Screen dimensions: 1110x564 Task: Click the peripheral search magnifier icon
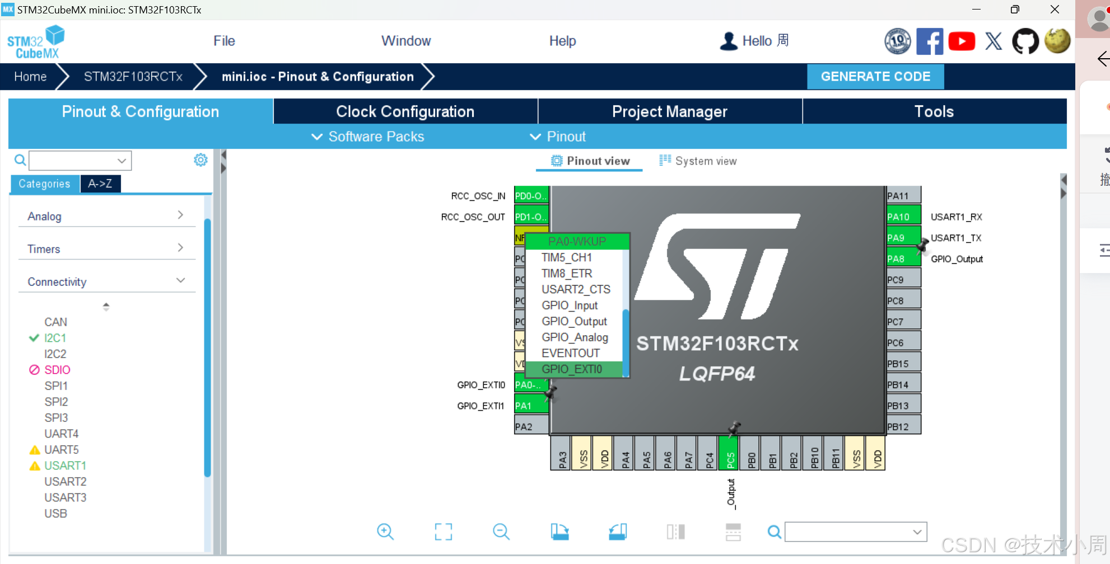pos(20,161)
